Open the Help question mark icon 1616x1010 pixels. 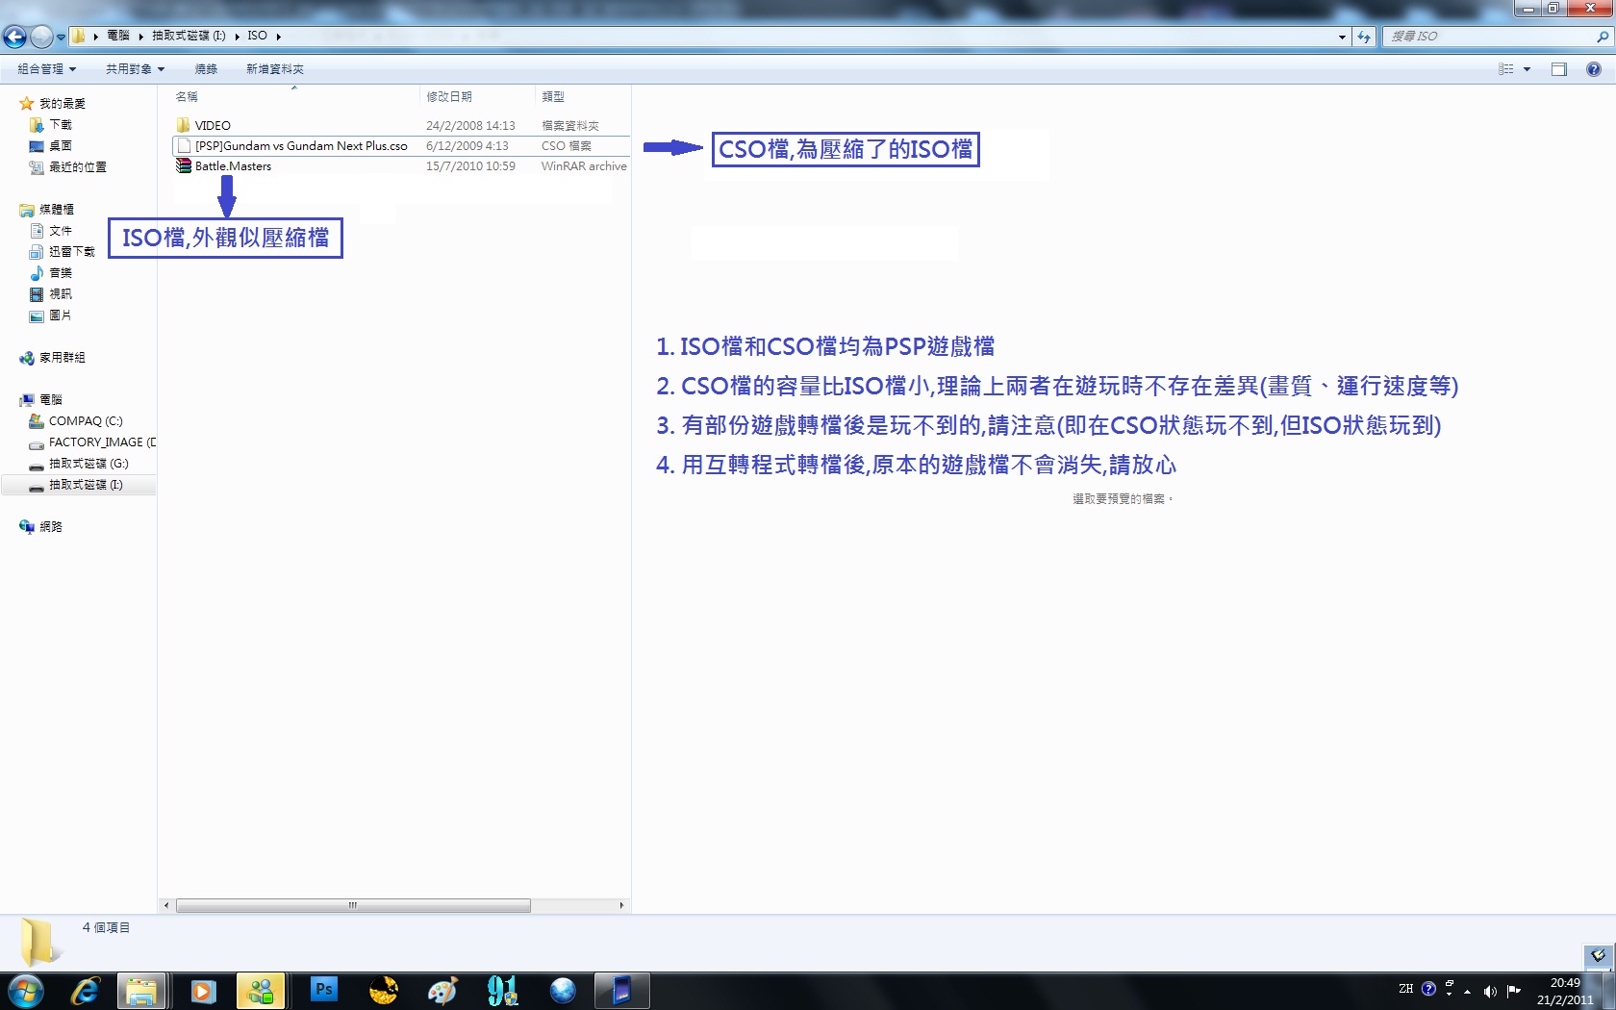point(1594,69)
